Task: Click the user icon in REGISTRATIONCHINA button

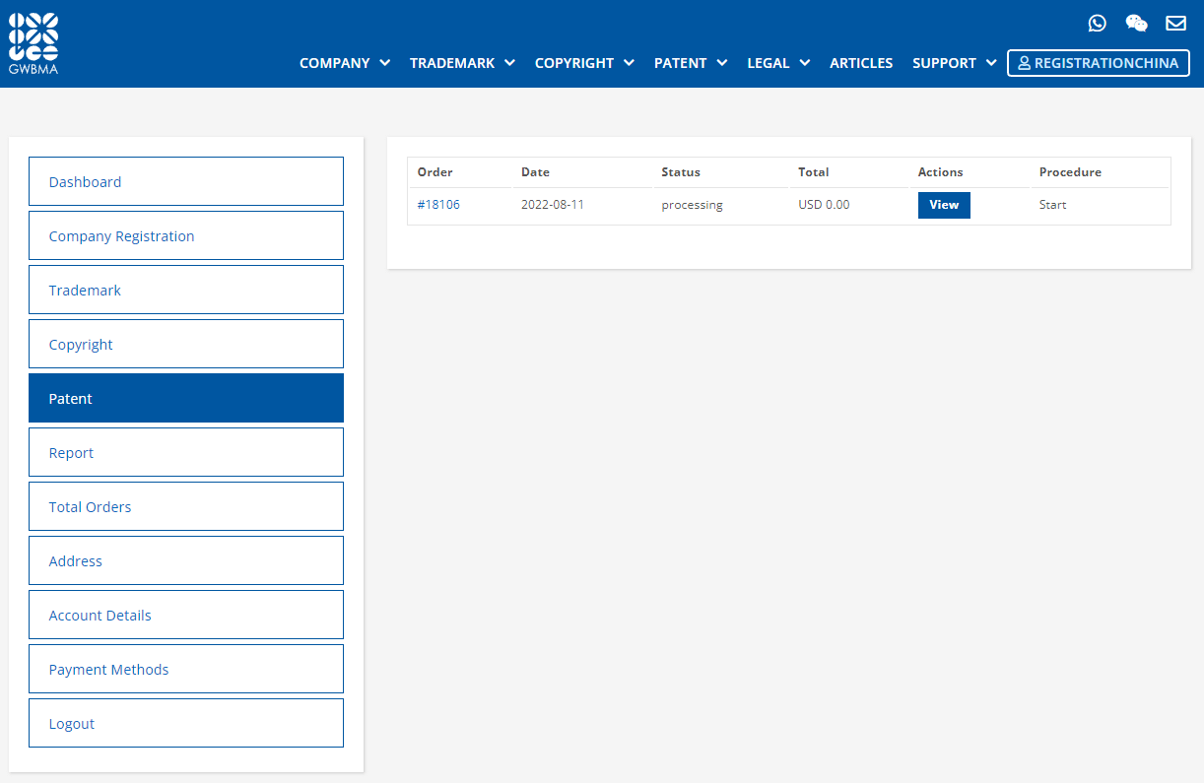Action: click(1024, 63)
